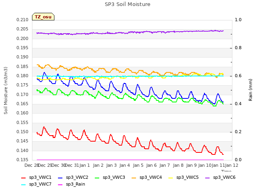
Task: Click the purple sp3_VWC6 legend swatch
Action: point(208,178)
